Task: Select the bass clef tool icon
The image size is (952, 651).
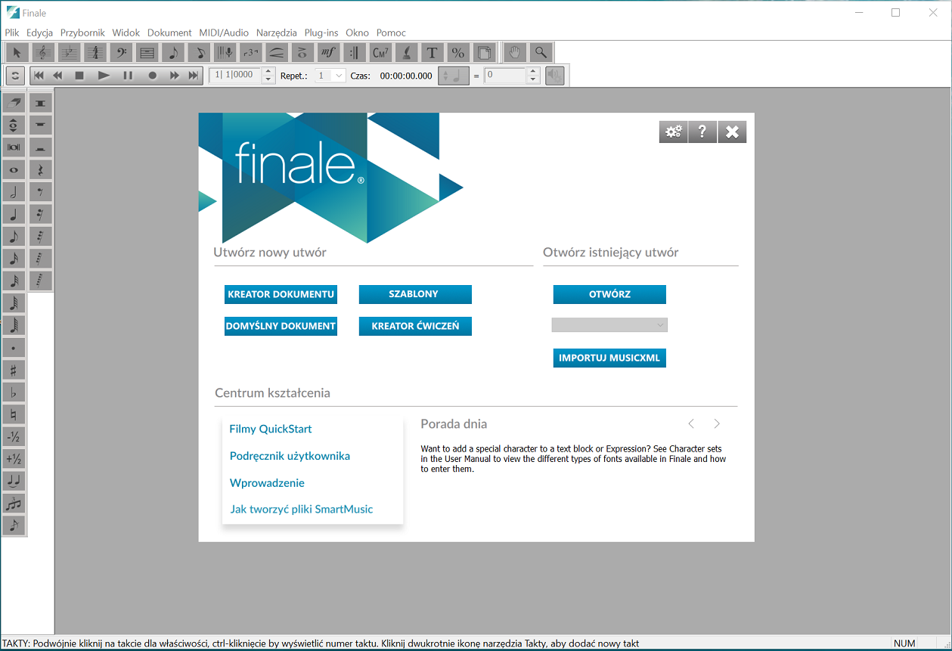Action: (121, 52)
